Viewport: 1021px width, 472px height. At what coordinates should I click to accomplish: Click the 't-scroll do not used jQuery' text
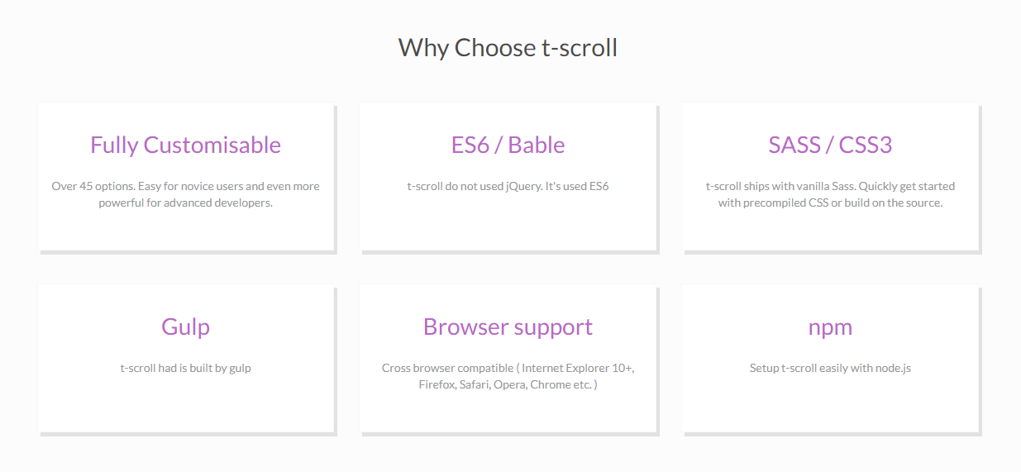pyautogui.click(x=508, y=186)
